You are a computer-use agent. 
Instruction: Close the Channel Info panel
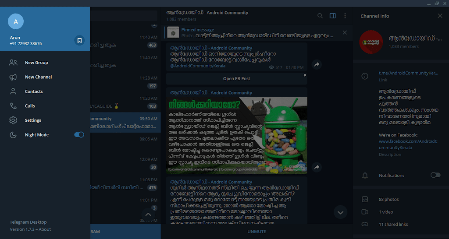point(440,16)
